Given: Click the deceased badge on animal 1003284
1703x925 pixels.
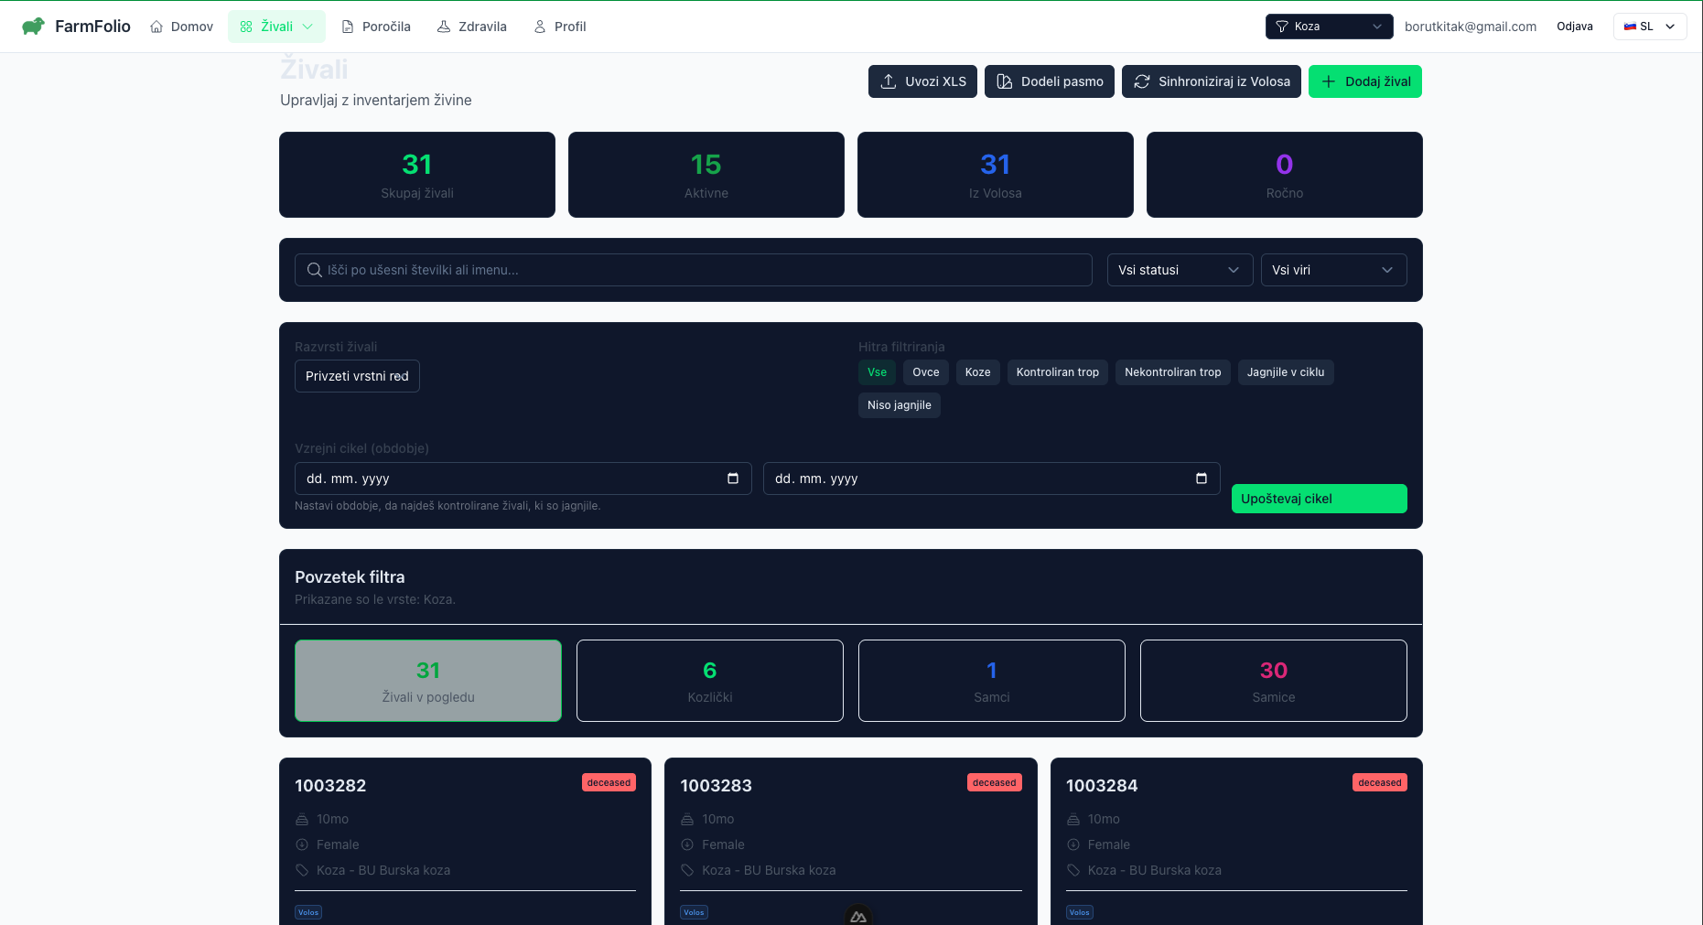Looking at the screenshot, I should 1379,782.
